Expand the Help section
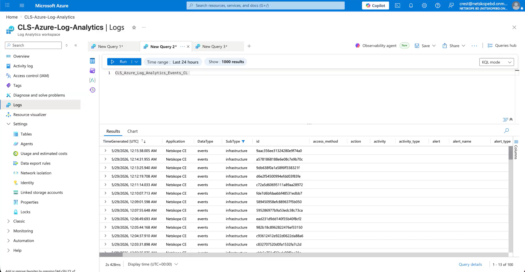This screenshot has height=272, width=525. [8, 250]
